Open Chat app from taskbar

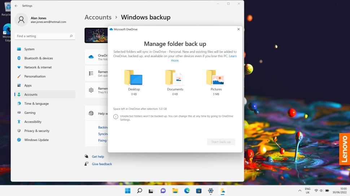click(x=163, y=191)
